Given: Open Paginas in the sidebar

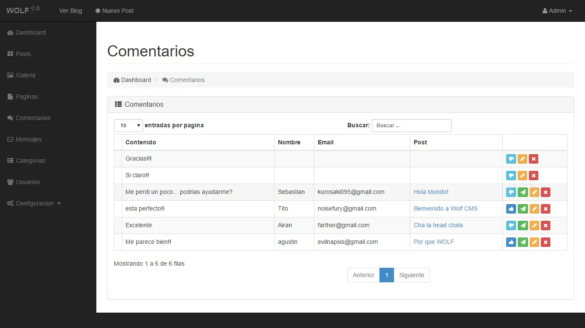Looking at the screenshot, I should pyautogui.click(x=23, y=97).
